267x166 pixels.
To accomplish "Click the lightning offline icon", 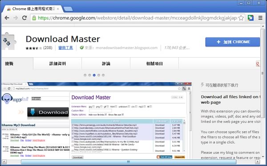I will pyautogui.click(x=202, y=85).
